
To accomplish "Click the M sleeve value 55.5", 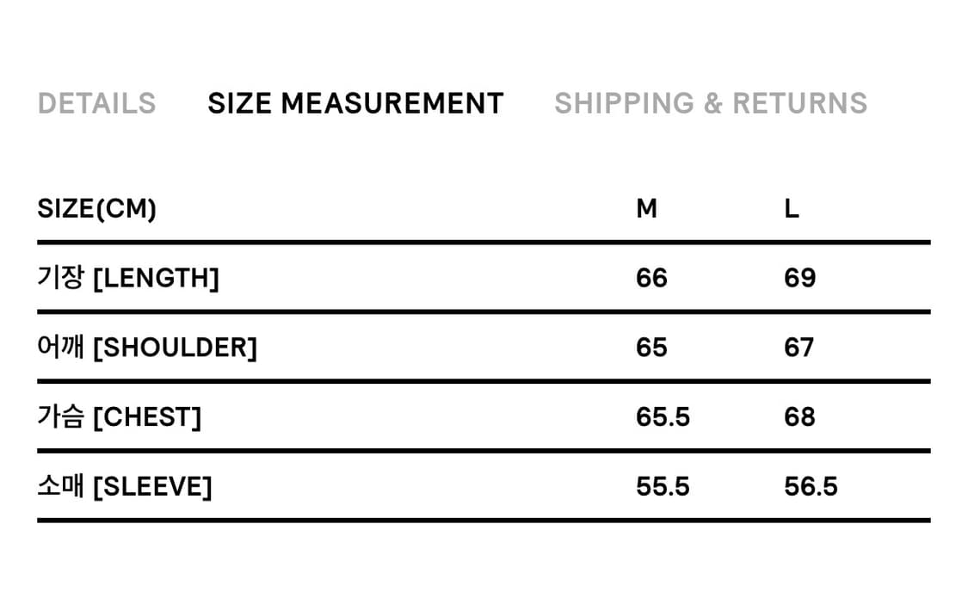I will [663, 487].
